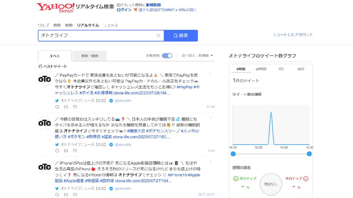Click the oTo avatar of the iPhone15Pro tweet

pos(45,167)
